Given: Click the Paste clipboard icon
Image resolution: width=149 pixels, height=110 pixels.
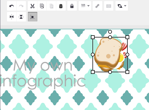Looking at the screenshot, I should (x=51, y=6).
